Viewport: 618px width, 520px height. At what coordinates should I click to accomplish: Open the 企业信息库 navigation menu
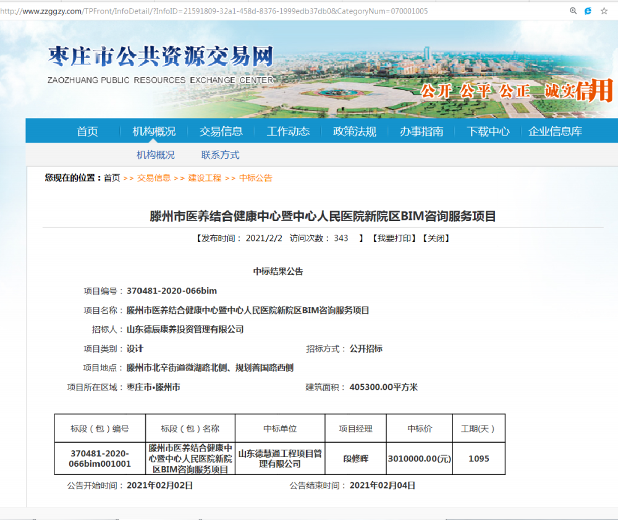point(554,131)
